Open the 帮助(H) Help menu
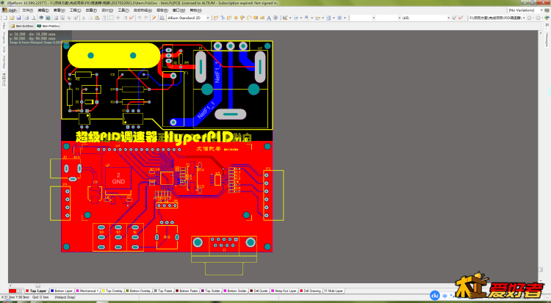 195,10
